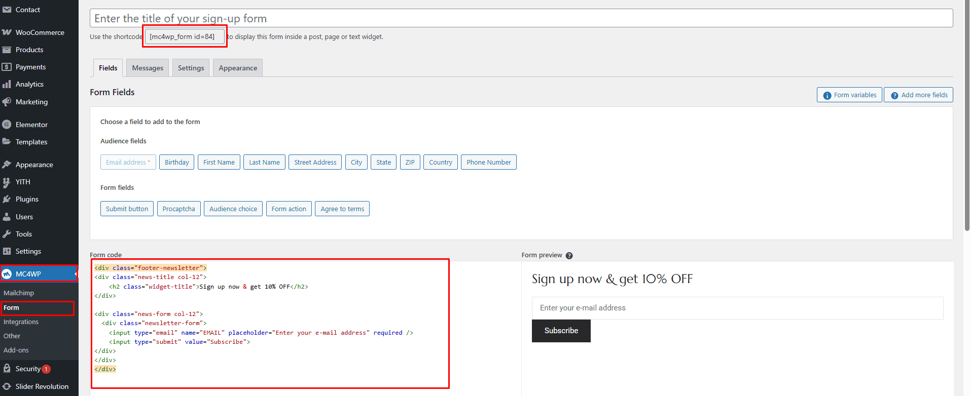Click the Products box icon
Viewport: 970px width, 396px height.
(7, 50)
